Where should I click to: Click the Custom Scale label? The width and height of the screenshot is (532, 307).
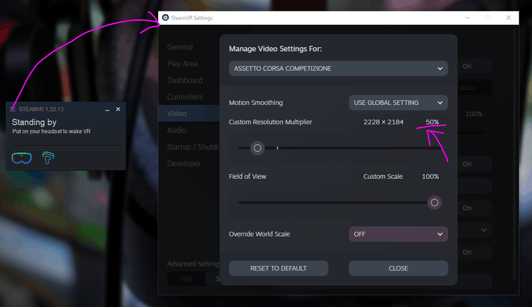coord(383,177)
